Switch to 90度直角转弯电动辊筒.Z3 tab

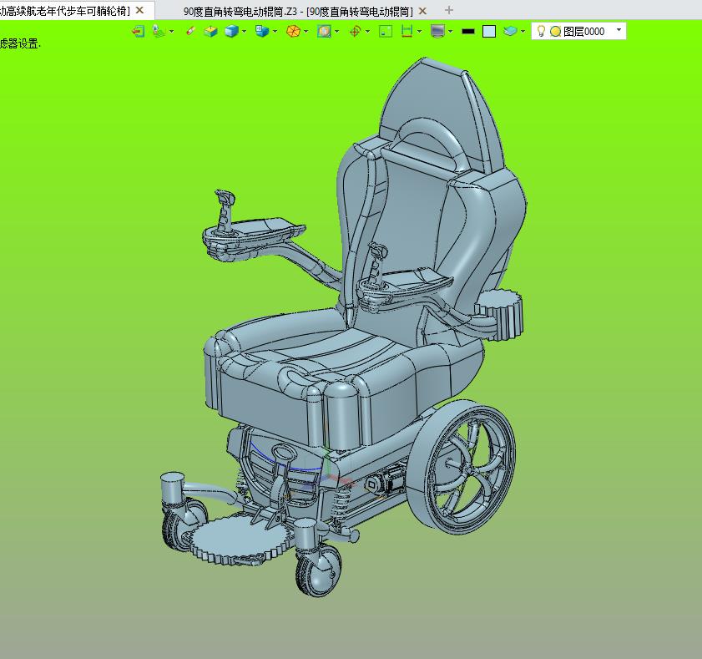tap(298, 12)
